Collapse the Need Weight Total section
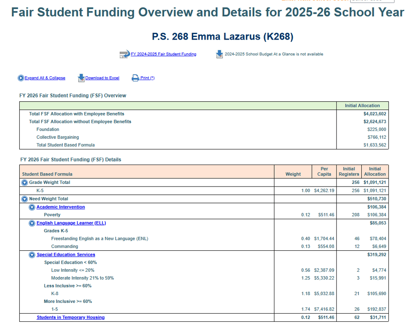 pyautogui.click(x=25, y=199)
